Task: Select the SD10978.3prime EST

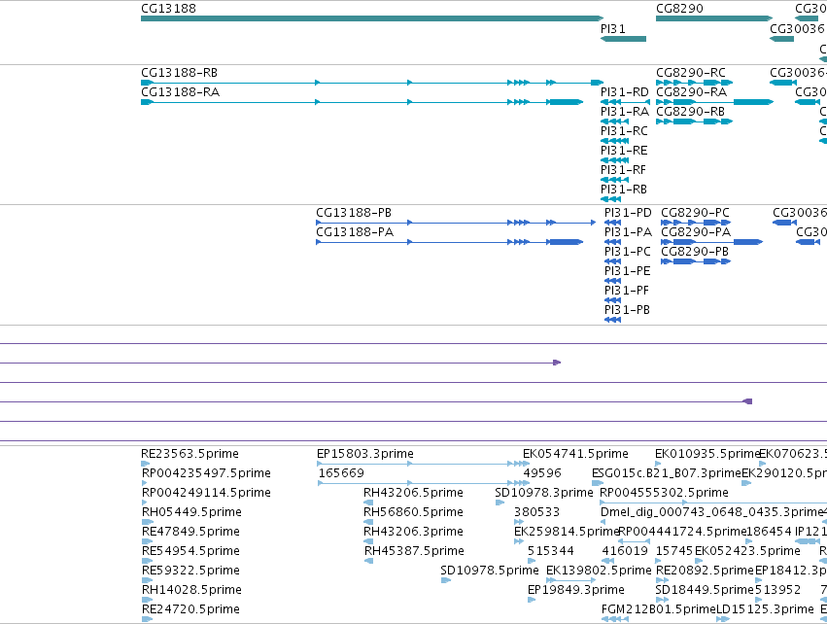Action: tap(500, 503)
